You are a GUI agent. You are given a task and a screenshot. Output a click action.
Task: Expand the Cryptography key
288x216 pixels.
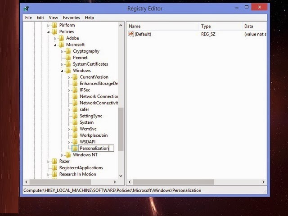click(x=62, y=52)
